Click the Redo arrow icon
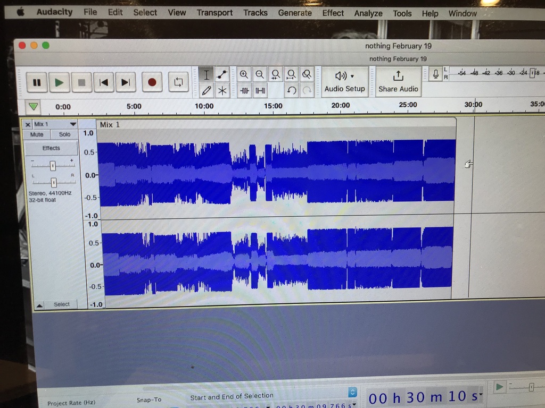The image size is (545, 408). point(307,90)
